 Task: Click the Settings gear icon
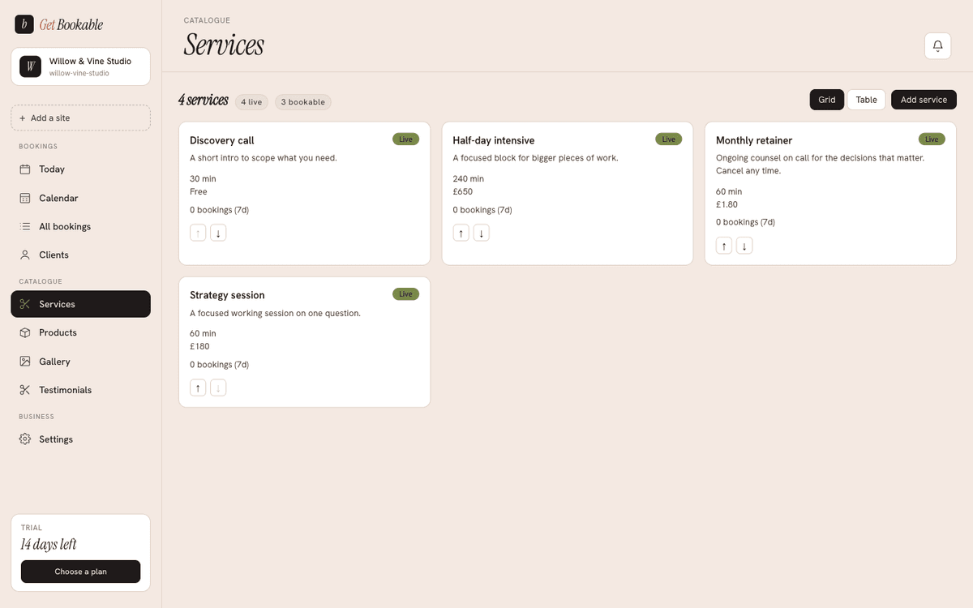(x=25, y=439)
